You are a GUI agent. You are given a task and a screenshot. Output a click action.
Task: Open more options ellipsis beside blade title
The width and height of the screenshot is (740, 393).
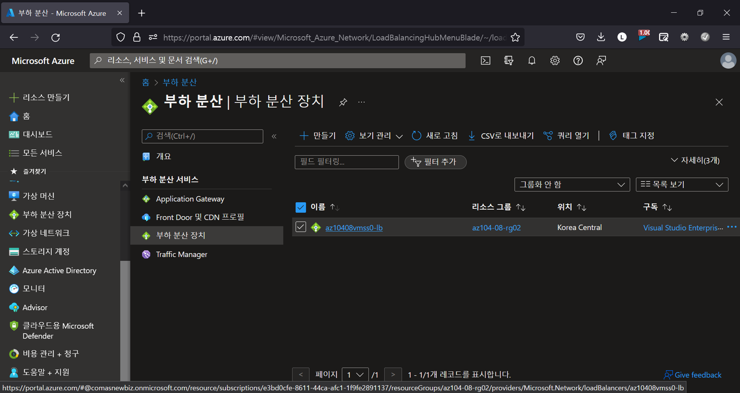pos(361,102)
